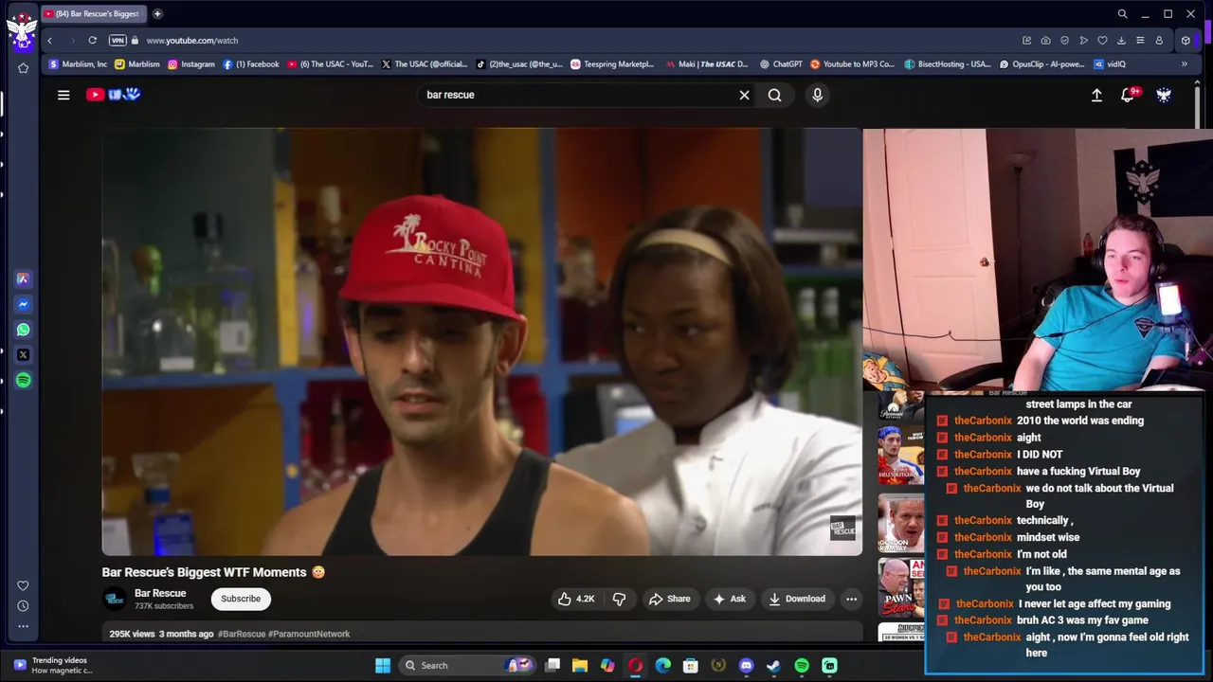Open the YouTube guide hamburger menu

63,95
